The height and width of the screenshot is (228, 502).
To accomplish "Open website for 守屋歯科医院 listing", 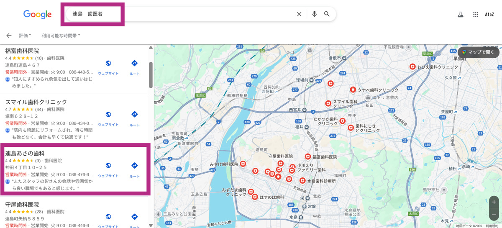I will 108,220.
